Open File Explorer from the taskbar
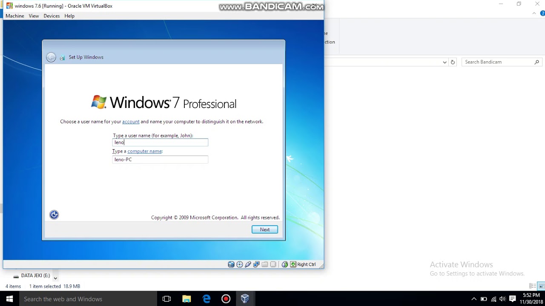This screenshot has width=545, height=306. tap(186, 299)
